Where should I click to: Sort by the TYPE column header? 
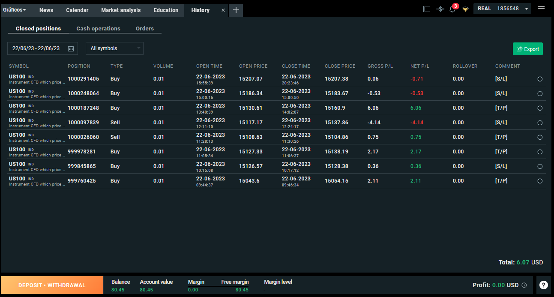pos(117,66)
